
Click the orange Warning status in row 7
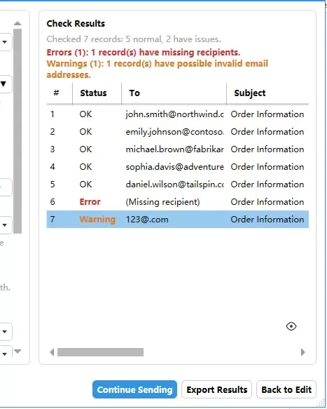[x=97, y=220]
